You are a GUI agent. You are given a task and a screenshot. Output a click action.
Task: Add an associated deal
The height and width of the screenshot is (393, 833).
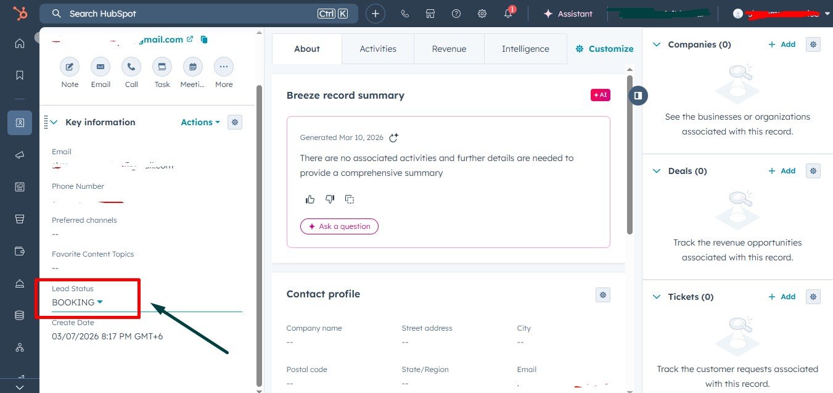pyautogui.click(x=782, y=171)
